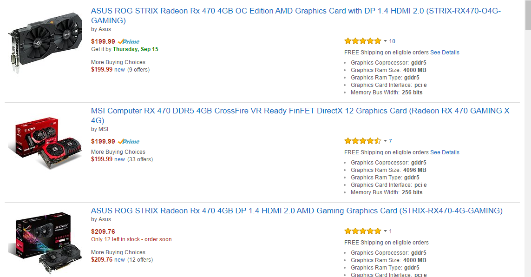Open the 10 customer reviews link
This screenshot has height=277, width=531.
(x=392, y=41)
